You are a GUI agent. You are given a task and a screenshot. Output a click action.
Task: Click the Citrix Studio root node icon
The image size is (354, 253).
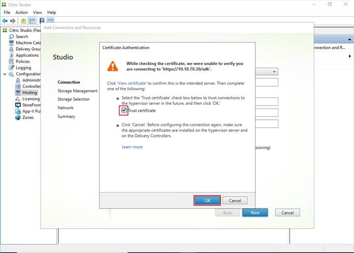coord(5,30)
